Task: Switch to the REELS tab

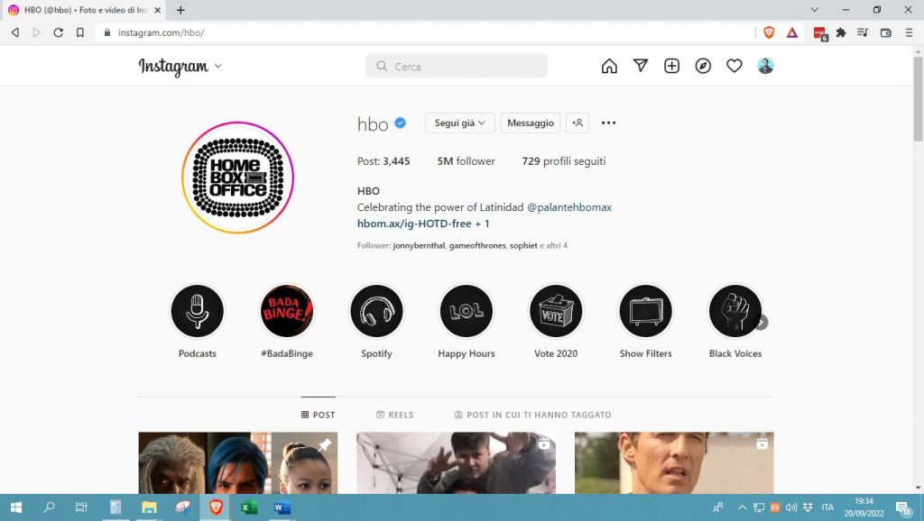Action: (x=394, y=415)
